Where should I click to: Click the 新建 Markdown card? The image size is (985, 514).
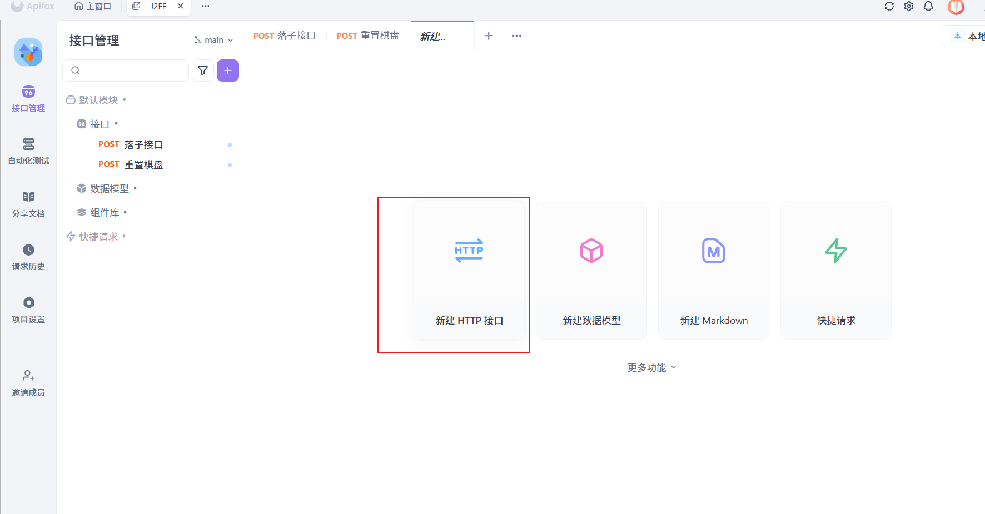click(714, 270)
